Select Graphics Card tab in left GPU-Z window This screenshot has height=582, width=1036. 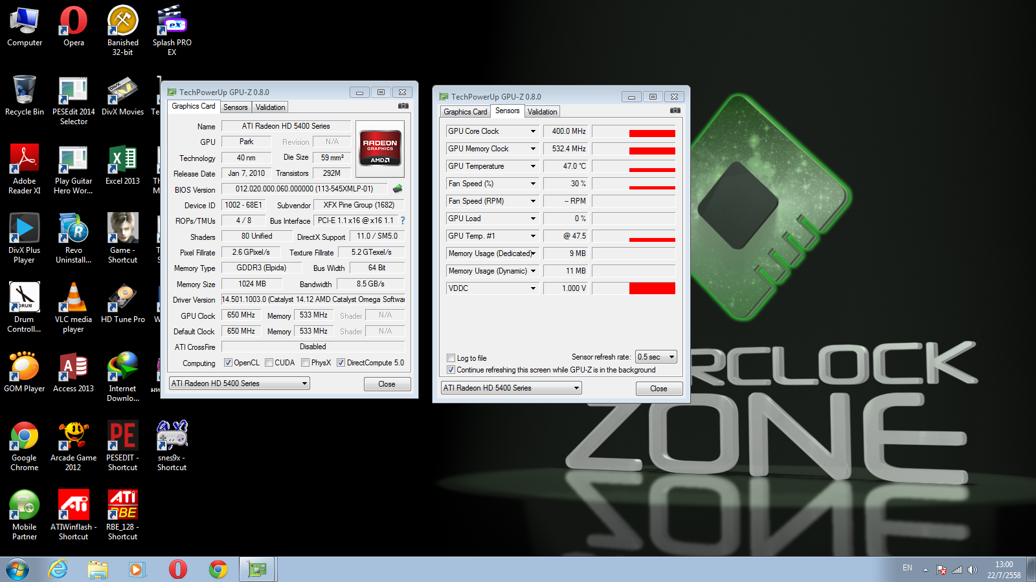tap(194, 106)
